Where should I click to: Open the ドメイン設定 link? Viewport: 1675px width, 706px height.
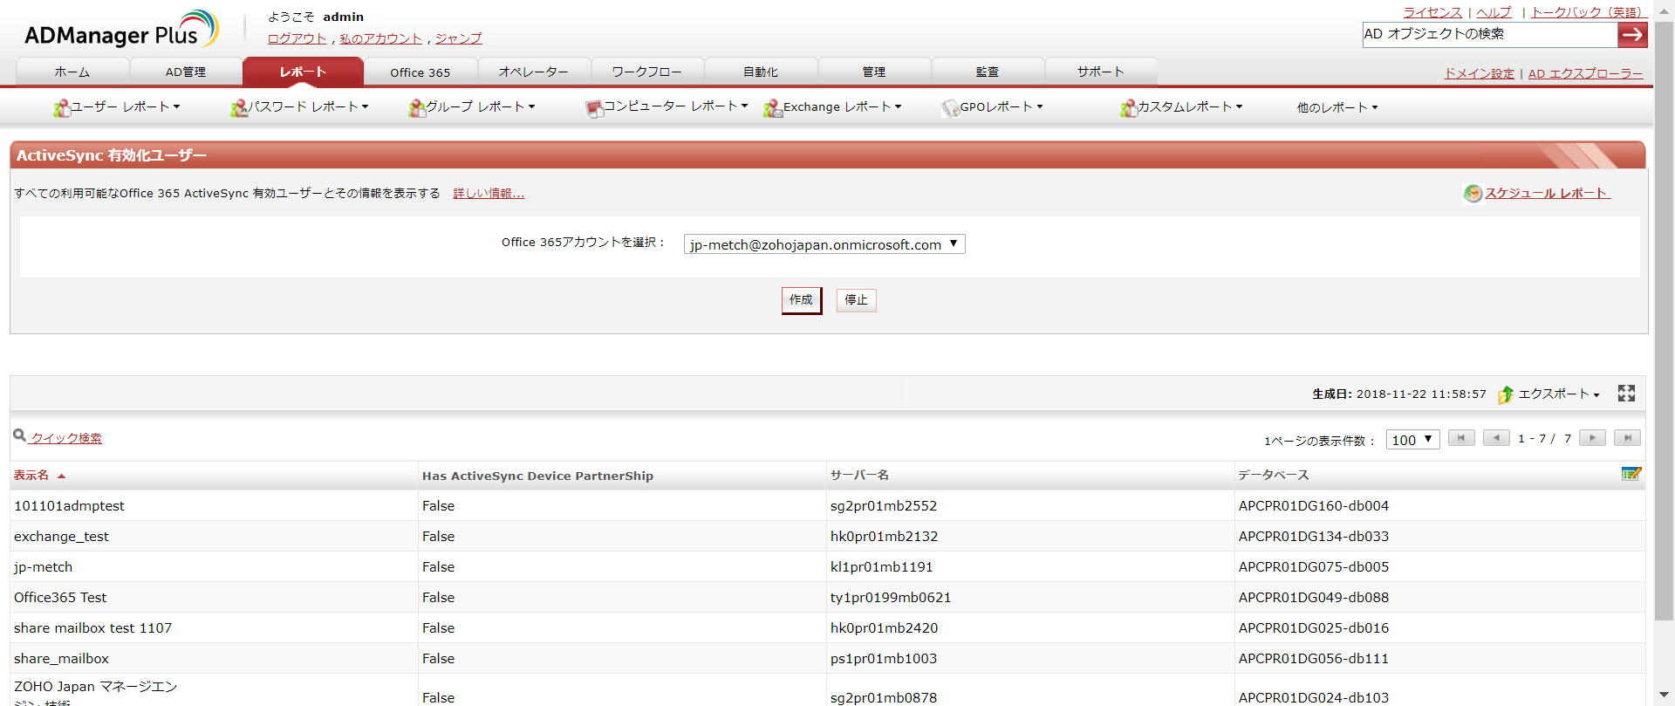tap(1480, 73)
